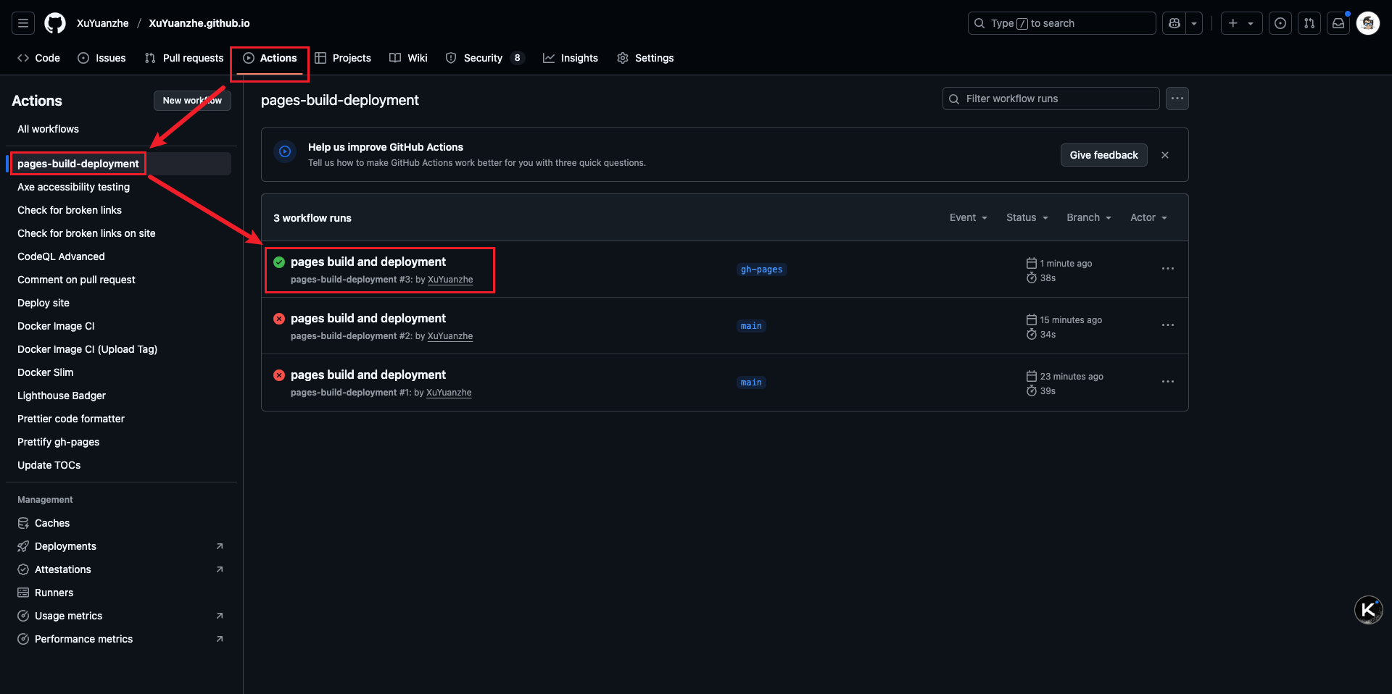The image size is (1392, 694).
Task: Expand the Event filter dropdown
Action: pos(969,217)
